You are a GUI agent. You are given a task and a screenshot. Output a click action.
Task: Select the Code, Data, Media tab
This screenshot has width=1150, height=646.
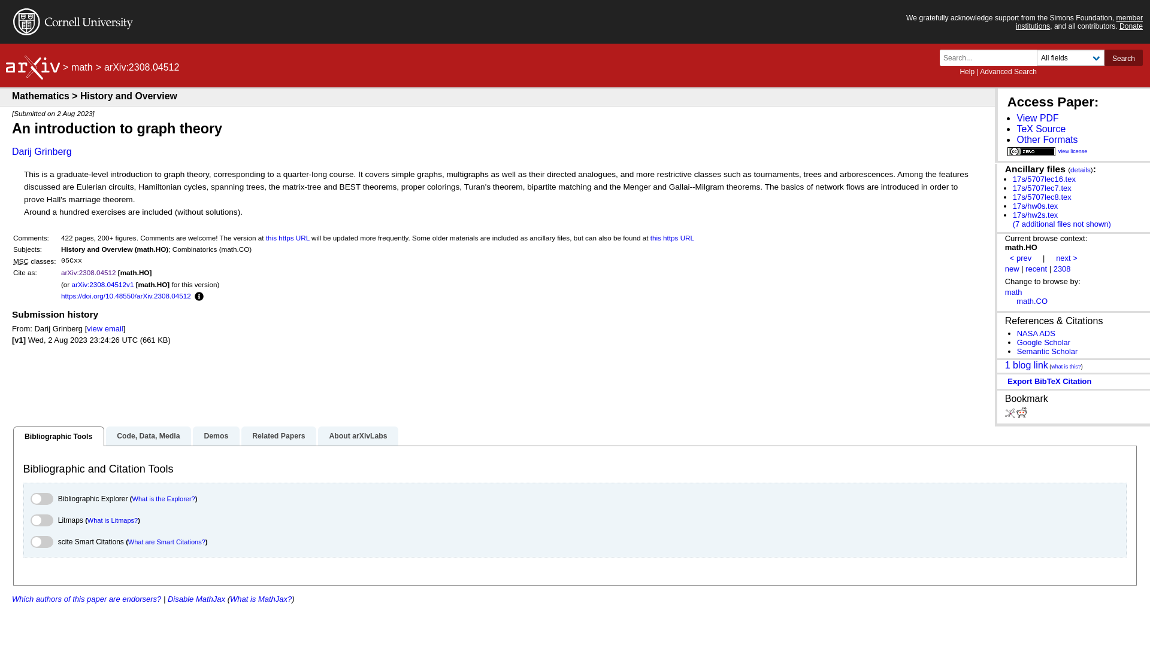148,435
